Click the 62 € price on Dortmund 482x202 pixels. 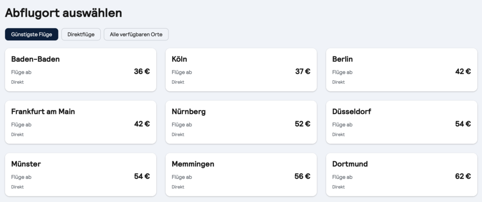(463, 177)
